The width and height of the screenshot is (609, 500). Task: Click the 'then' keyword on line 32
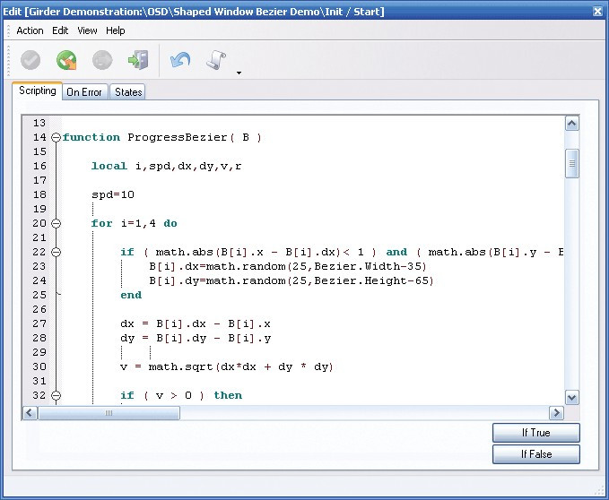click(228, 396)
